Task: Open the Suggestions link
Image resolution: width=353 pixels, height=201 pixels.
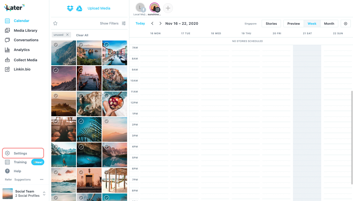Action: [23, 179]
